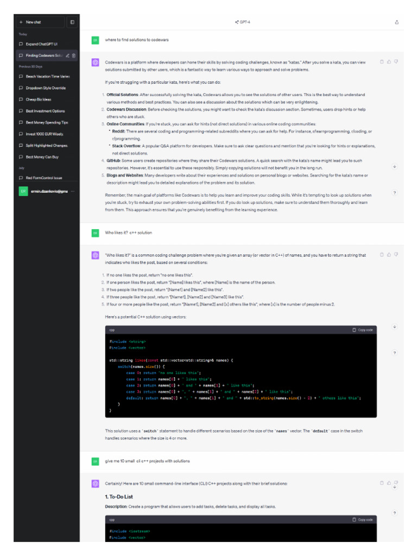The height and width of the screenshot is (556, 417).
Task: Click the ER avatar next to 'where to find solutions'
Action: pyautogui.click(x=96, y=40)
